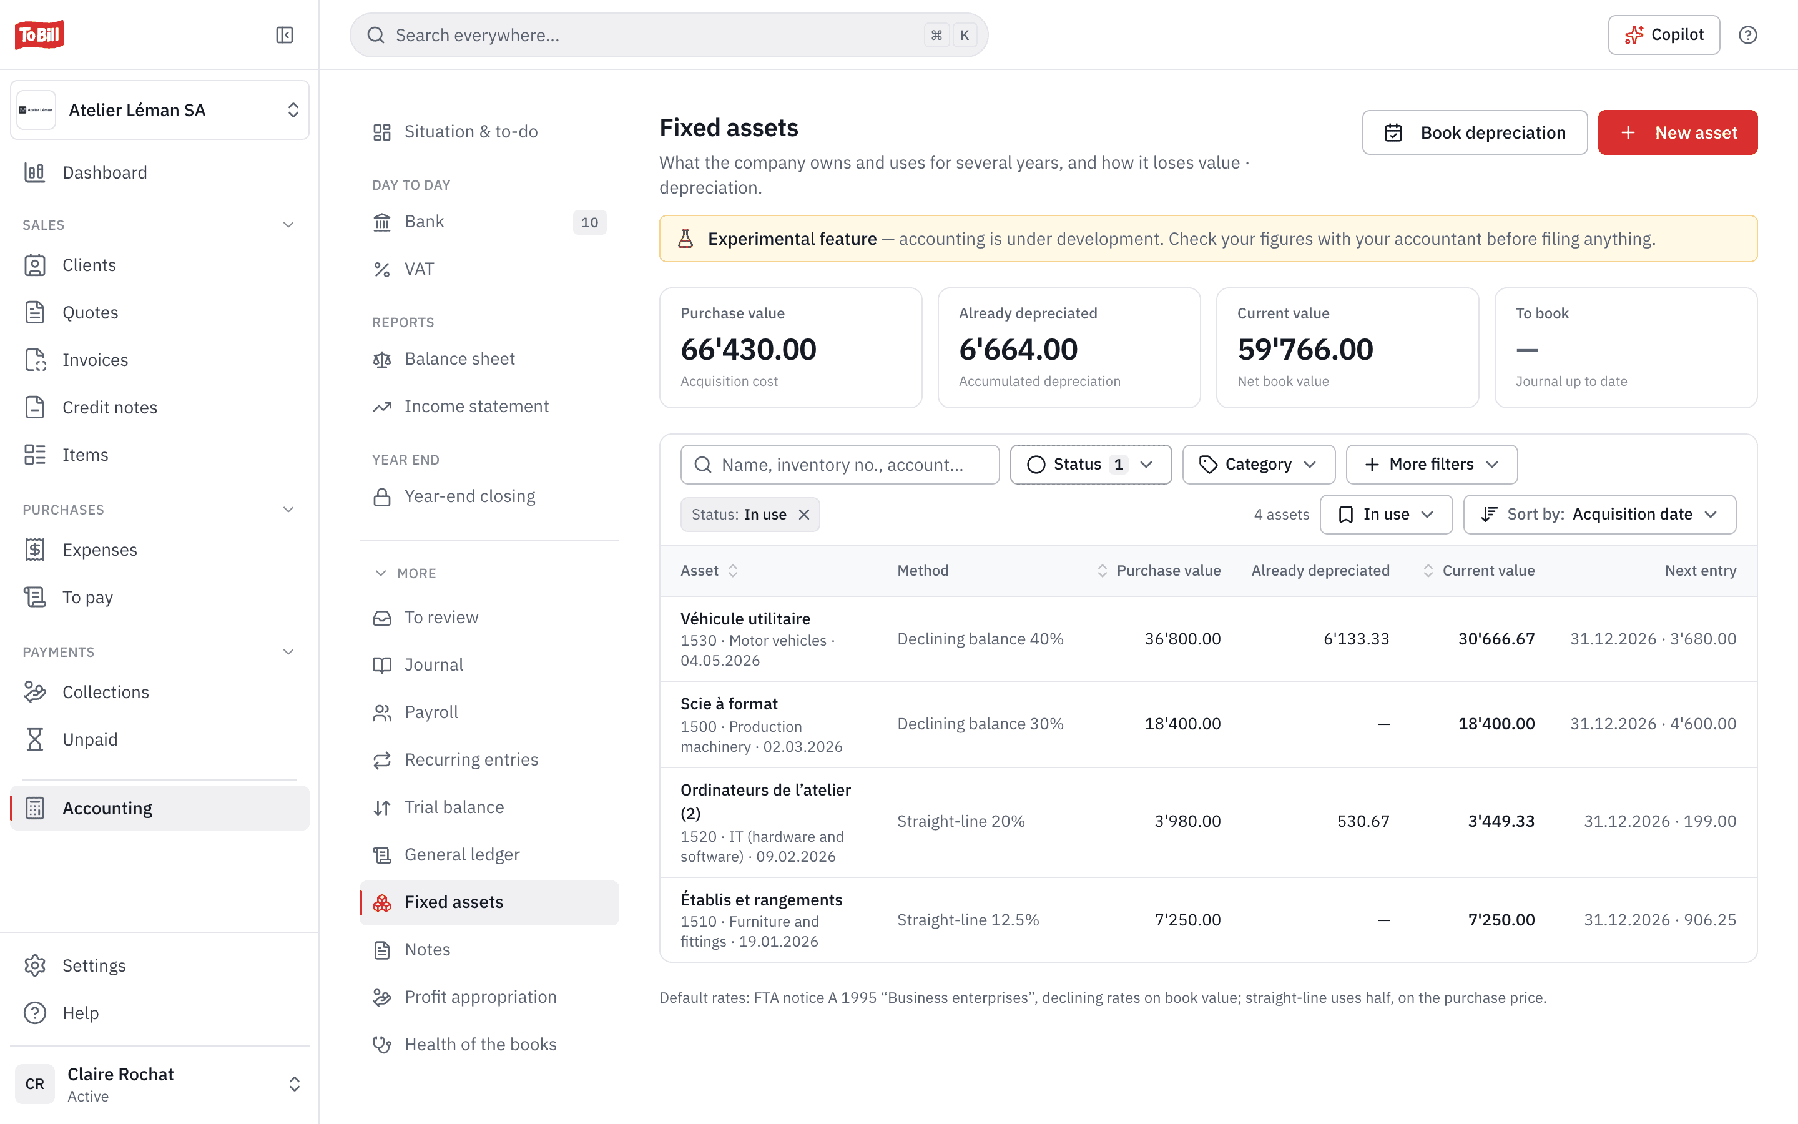Click asset name/inventory search field
1798x1124 pixels.
[x=840, y=465]
